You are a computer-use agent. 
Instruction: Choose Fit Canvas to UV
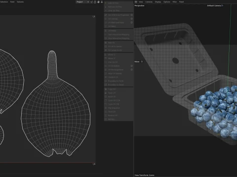(118, 50)
